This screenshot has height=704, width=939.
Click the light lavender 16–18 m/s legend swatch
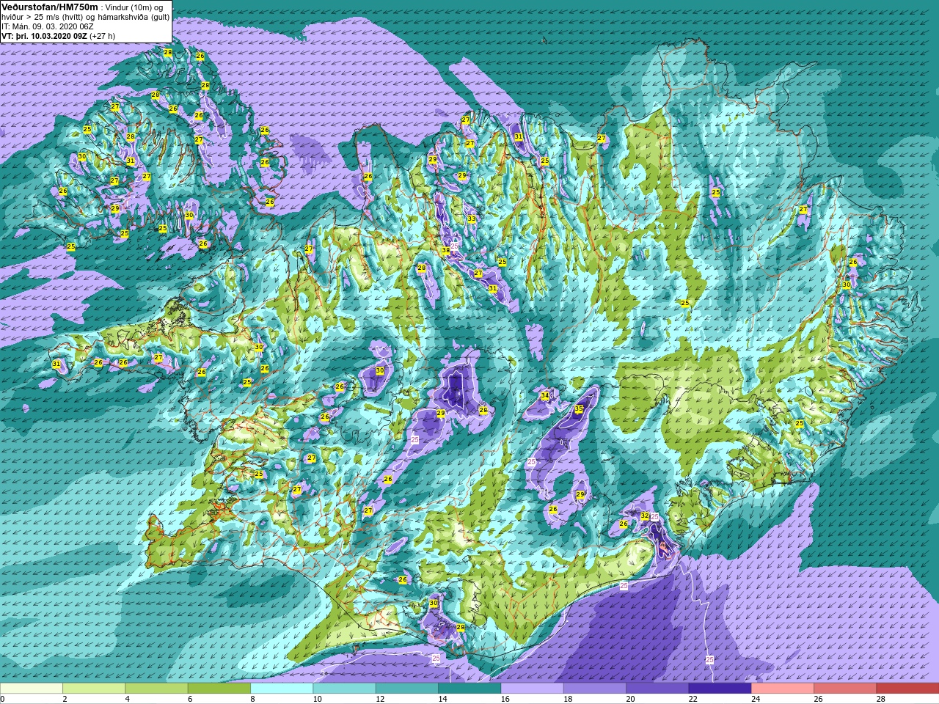coord(532,689)
